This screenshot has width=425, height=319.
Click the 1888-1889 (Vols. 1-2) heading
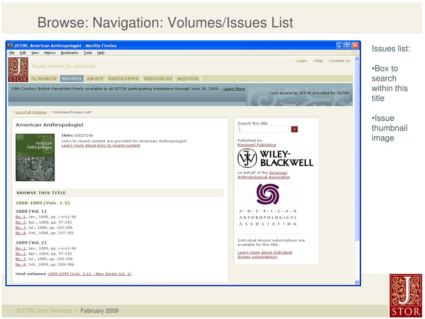(x=43, y=203)
